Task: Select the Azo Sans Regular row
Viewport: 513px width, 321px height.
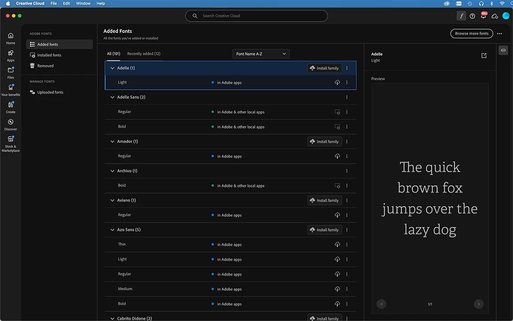Action: click(x=230, y=274)
